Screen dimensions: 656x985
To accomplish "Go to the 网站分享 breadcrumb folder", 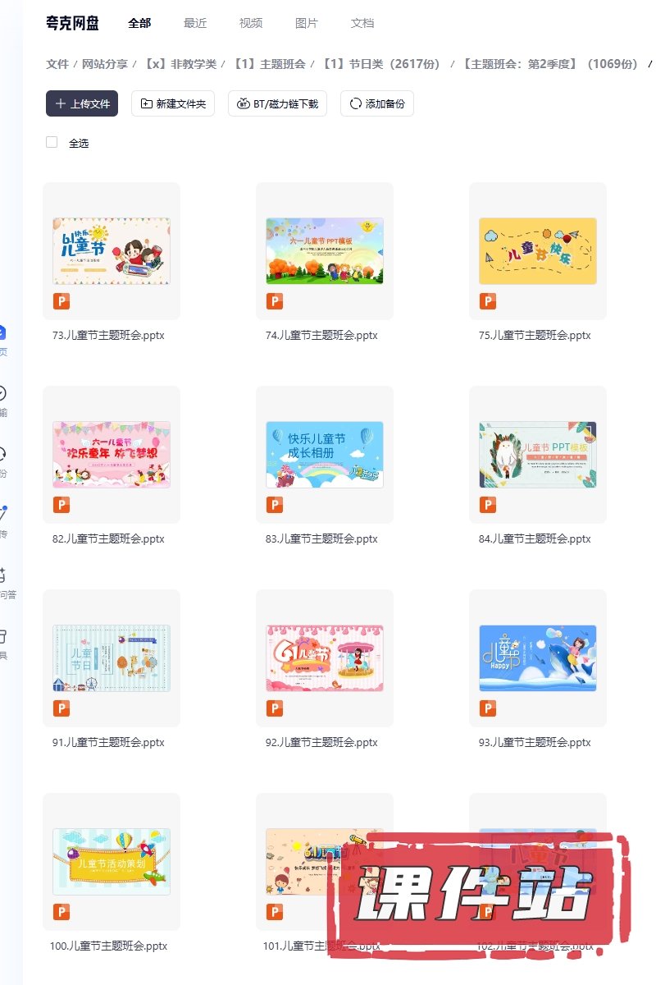I will click(105, 64).
